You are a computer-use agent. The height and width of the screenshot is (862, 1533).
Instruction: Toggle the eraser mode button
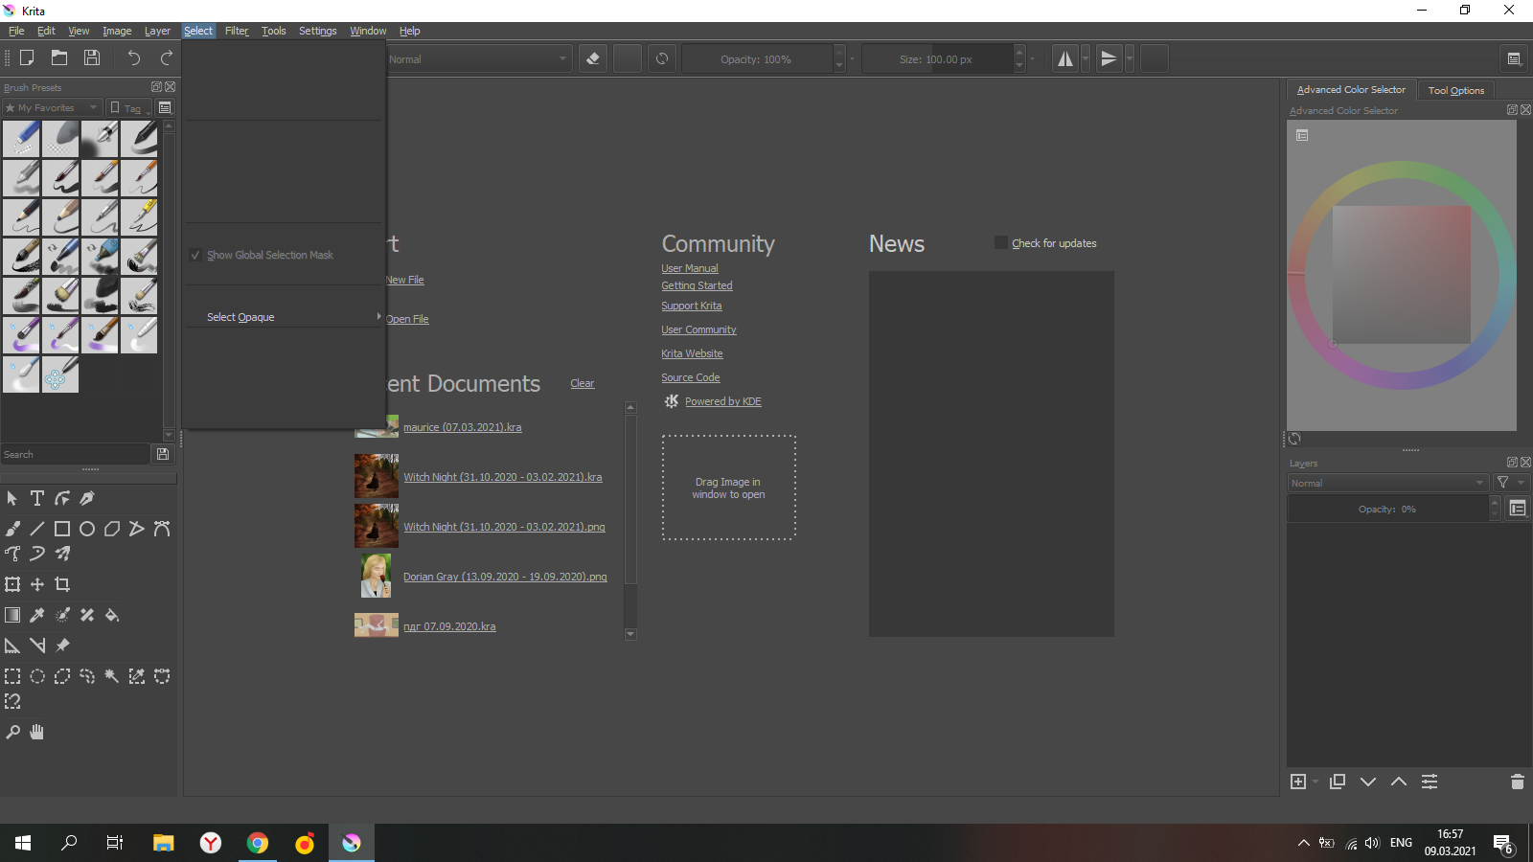(593, 58)
